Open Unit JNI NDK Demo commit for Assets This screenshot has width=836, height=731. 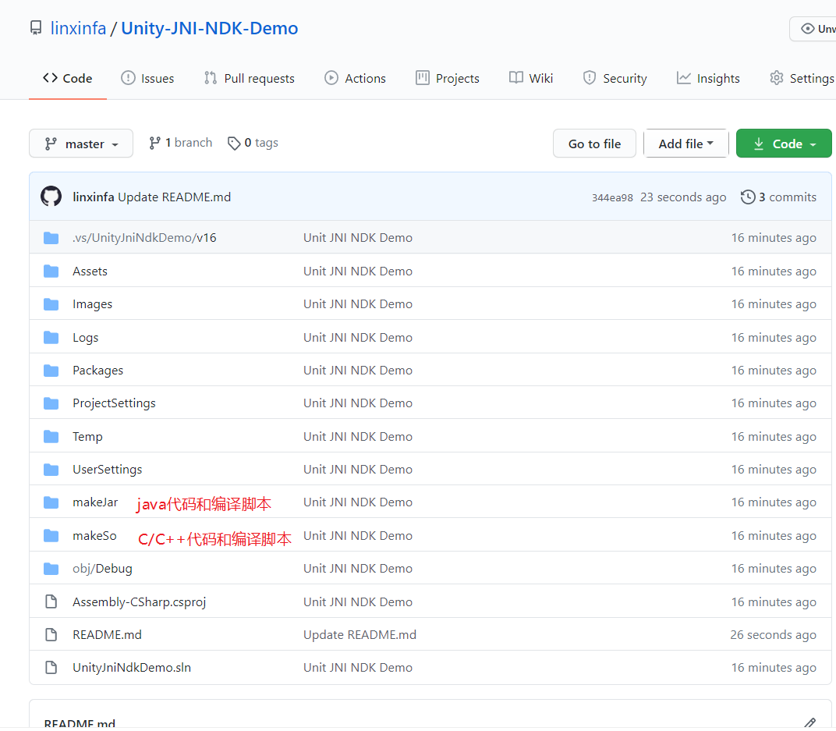358,271
